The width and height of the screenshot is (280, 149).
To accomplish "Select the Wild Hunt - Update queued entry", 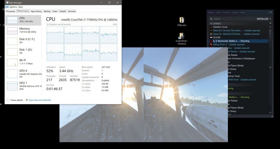I will tap(242, 80).
